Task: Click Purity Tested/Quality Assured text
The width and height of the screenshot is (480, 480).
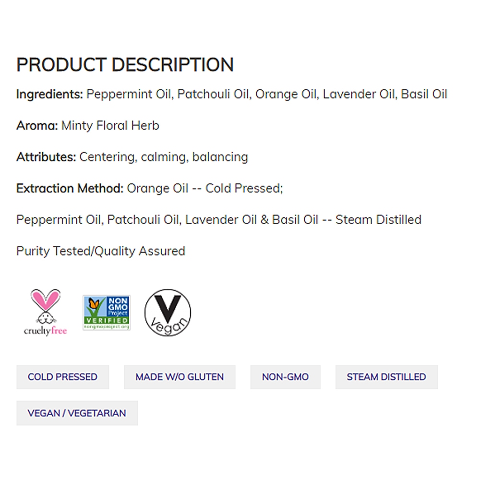Action: (x=101, y=251)
